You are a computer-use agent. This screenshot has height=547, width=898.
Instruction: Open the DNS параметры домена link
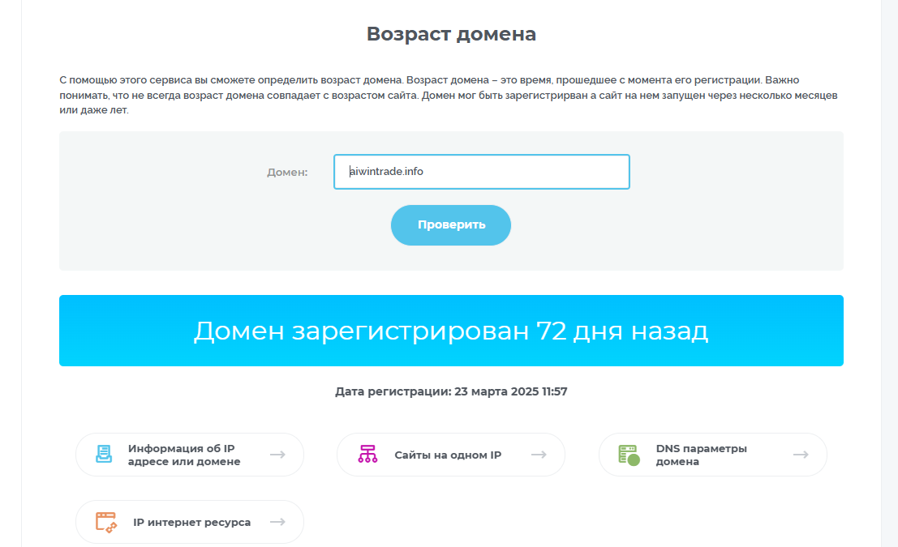point(713,455)
